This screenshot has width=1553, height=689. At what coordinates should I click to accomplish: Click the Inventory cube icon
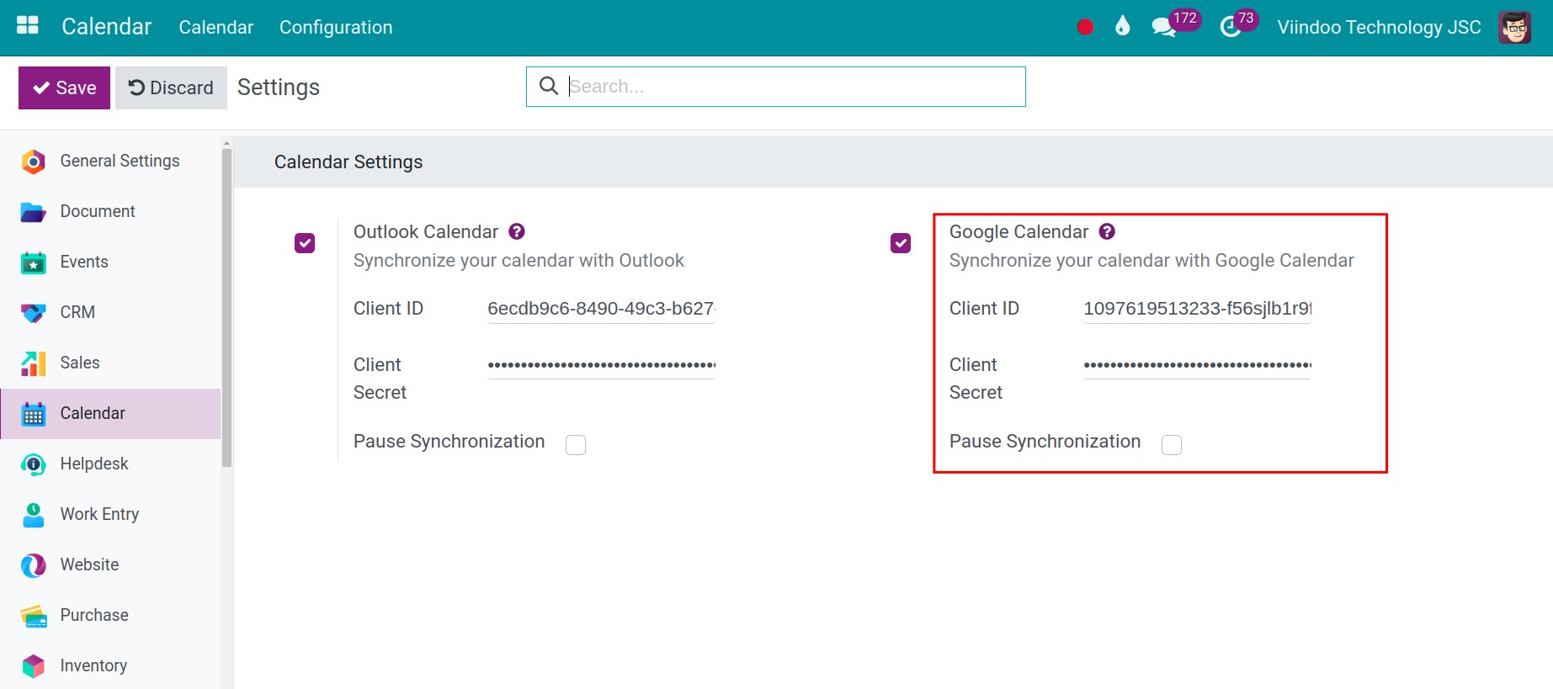click(x=33, y=665)
